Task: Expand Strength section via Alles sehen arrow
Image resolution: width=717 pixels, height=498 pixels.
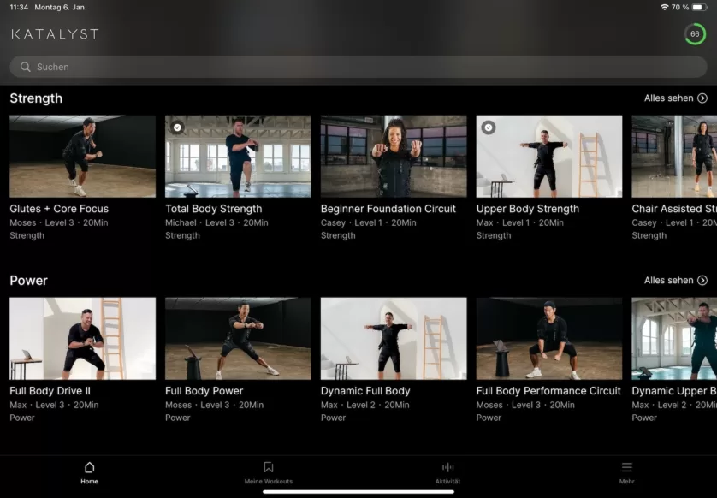Action: coord(702,98)
